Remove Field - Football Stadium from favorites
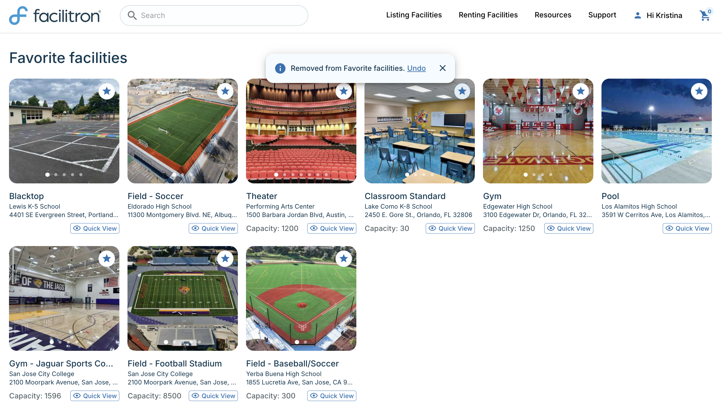The image size is (722, 410). [x=225, y=259]
